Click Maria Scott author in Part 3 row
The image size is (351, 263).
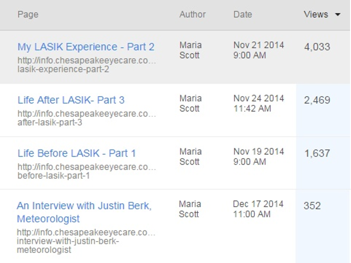pos(190,104)
